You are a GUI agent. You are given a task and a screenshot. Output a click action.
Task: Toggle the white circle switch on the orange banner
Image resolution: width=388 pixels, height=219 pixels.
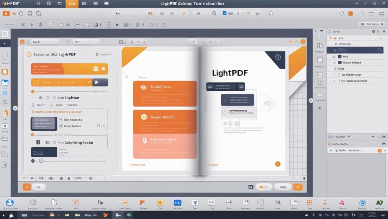pyautogui.click(x=95, y=68)
